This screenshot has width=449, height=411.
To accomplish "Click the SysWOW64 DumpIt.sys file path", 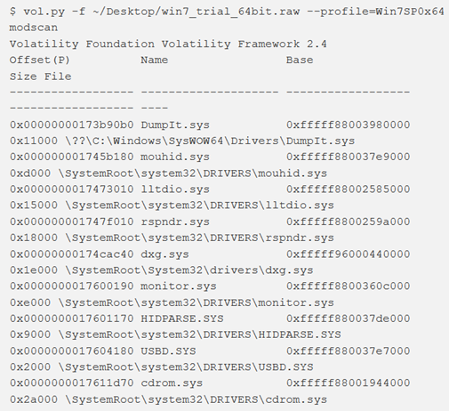I will point(210,141).
